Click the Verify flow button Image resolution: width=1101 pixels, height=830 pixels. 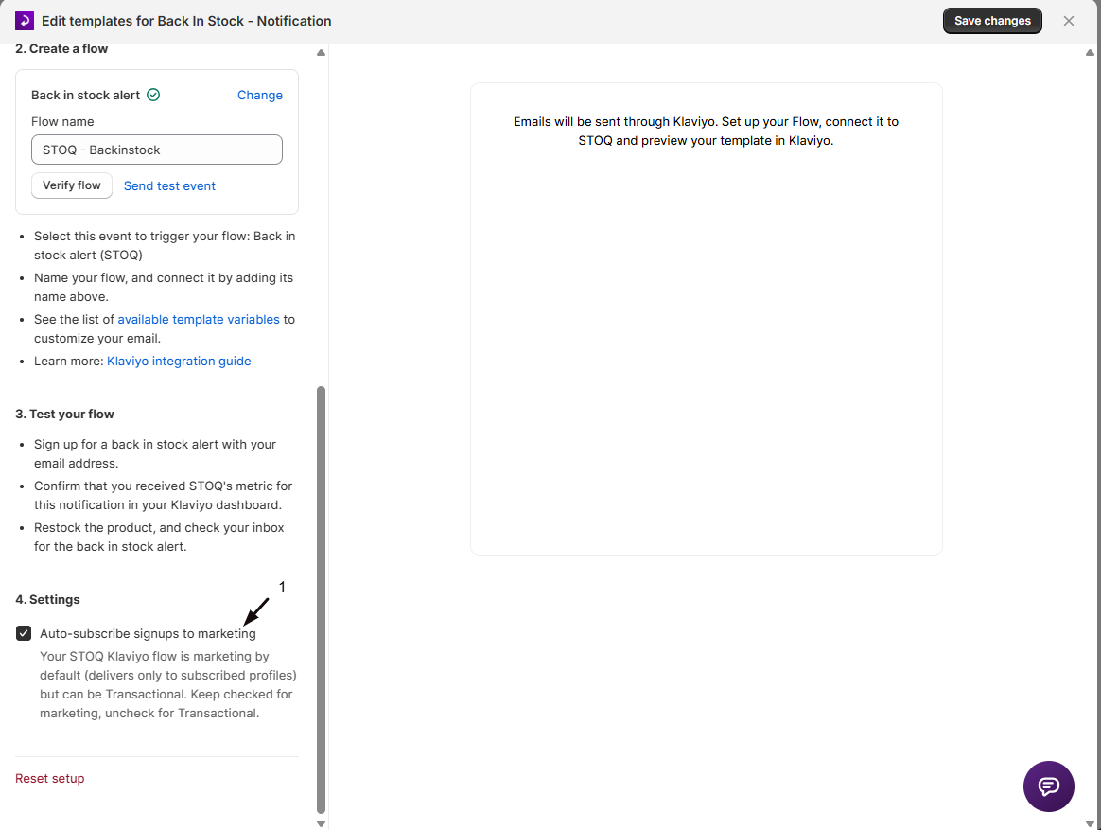tap(72, 185)
